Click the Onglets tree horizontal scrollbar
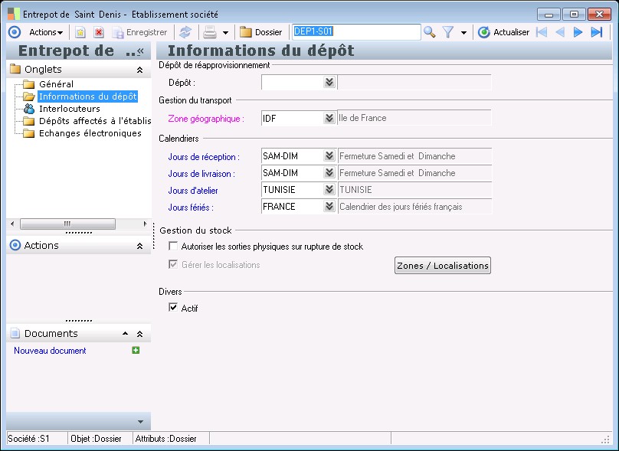Screen dimensions: 619x451 click(x=67, y=224)
